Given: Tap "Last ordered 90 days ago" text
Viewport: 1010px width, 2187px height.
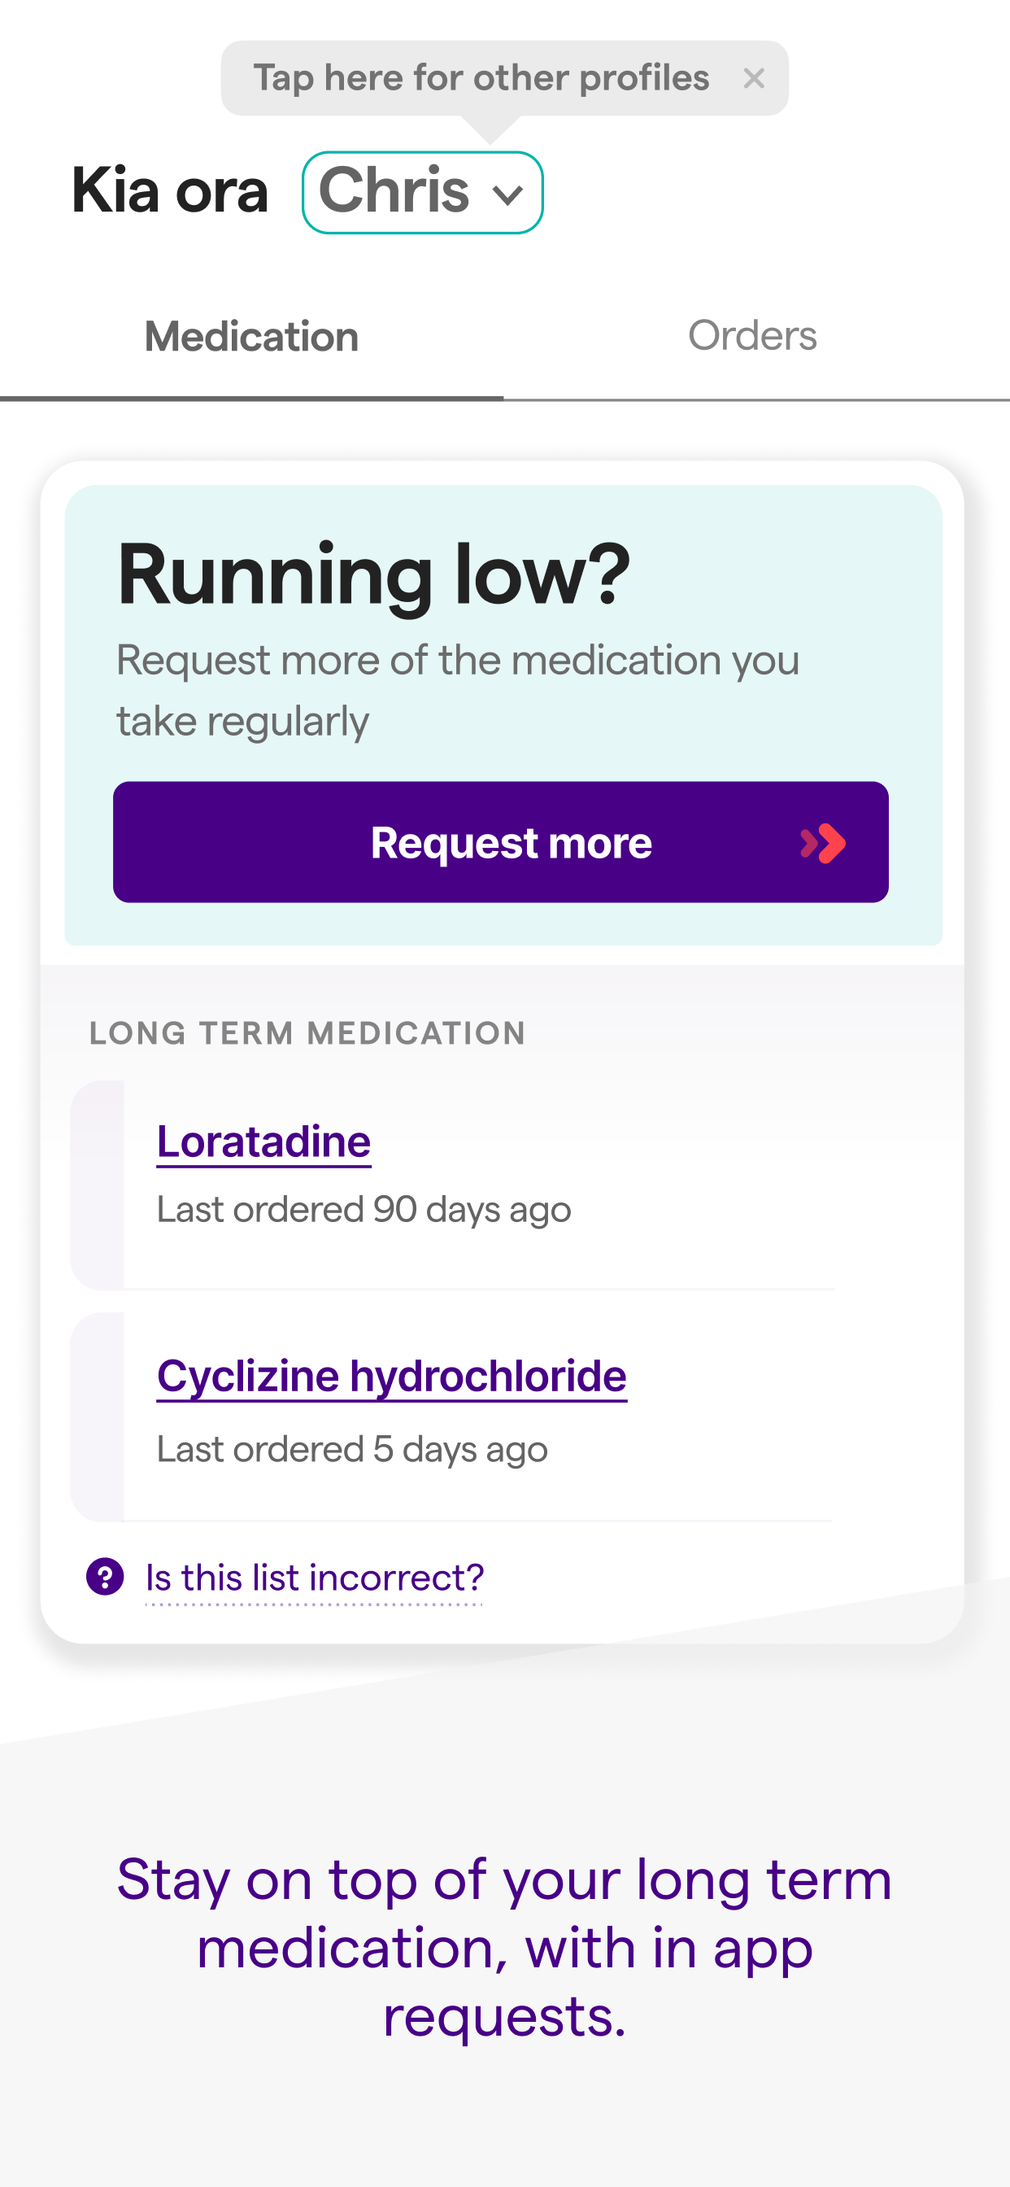Looking at the screenshot, I should tap(364, 1210).
